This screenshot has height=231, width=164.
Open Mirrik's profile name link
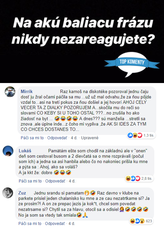click(27, 91)
